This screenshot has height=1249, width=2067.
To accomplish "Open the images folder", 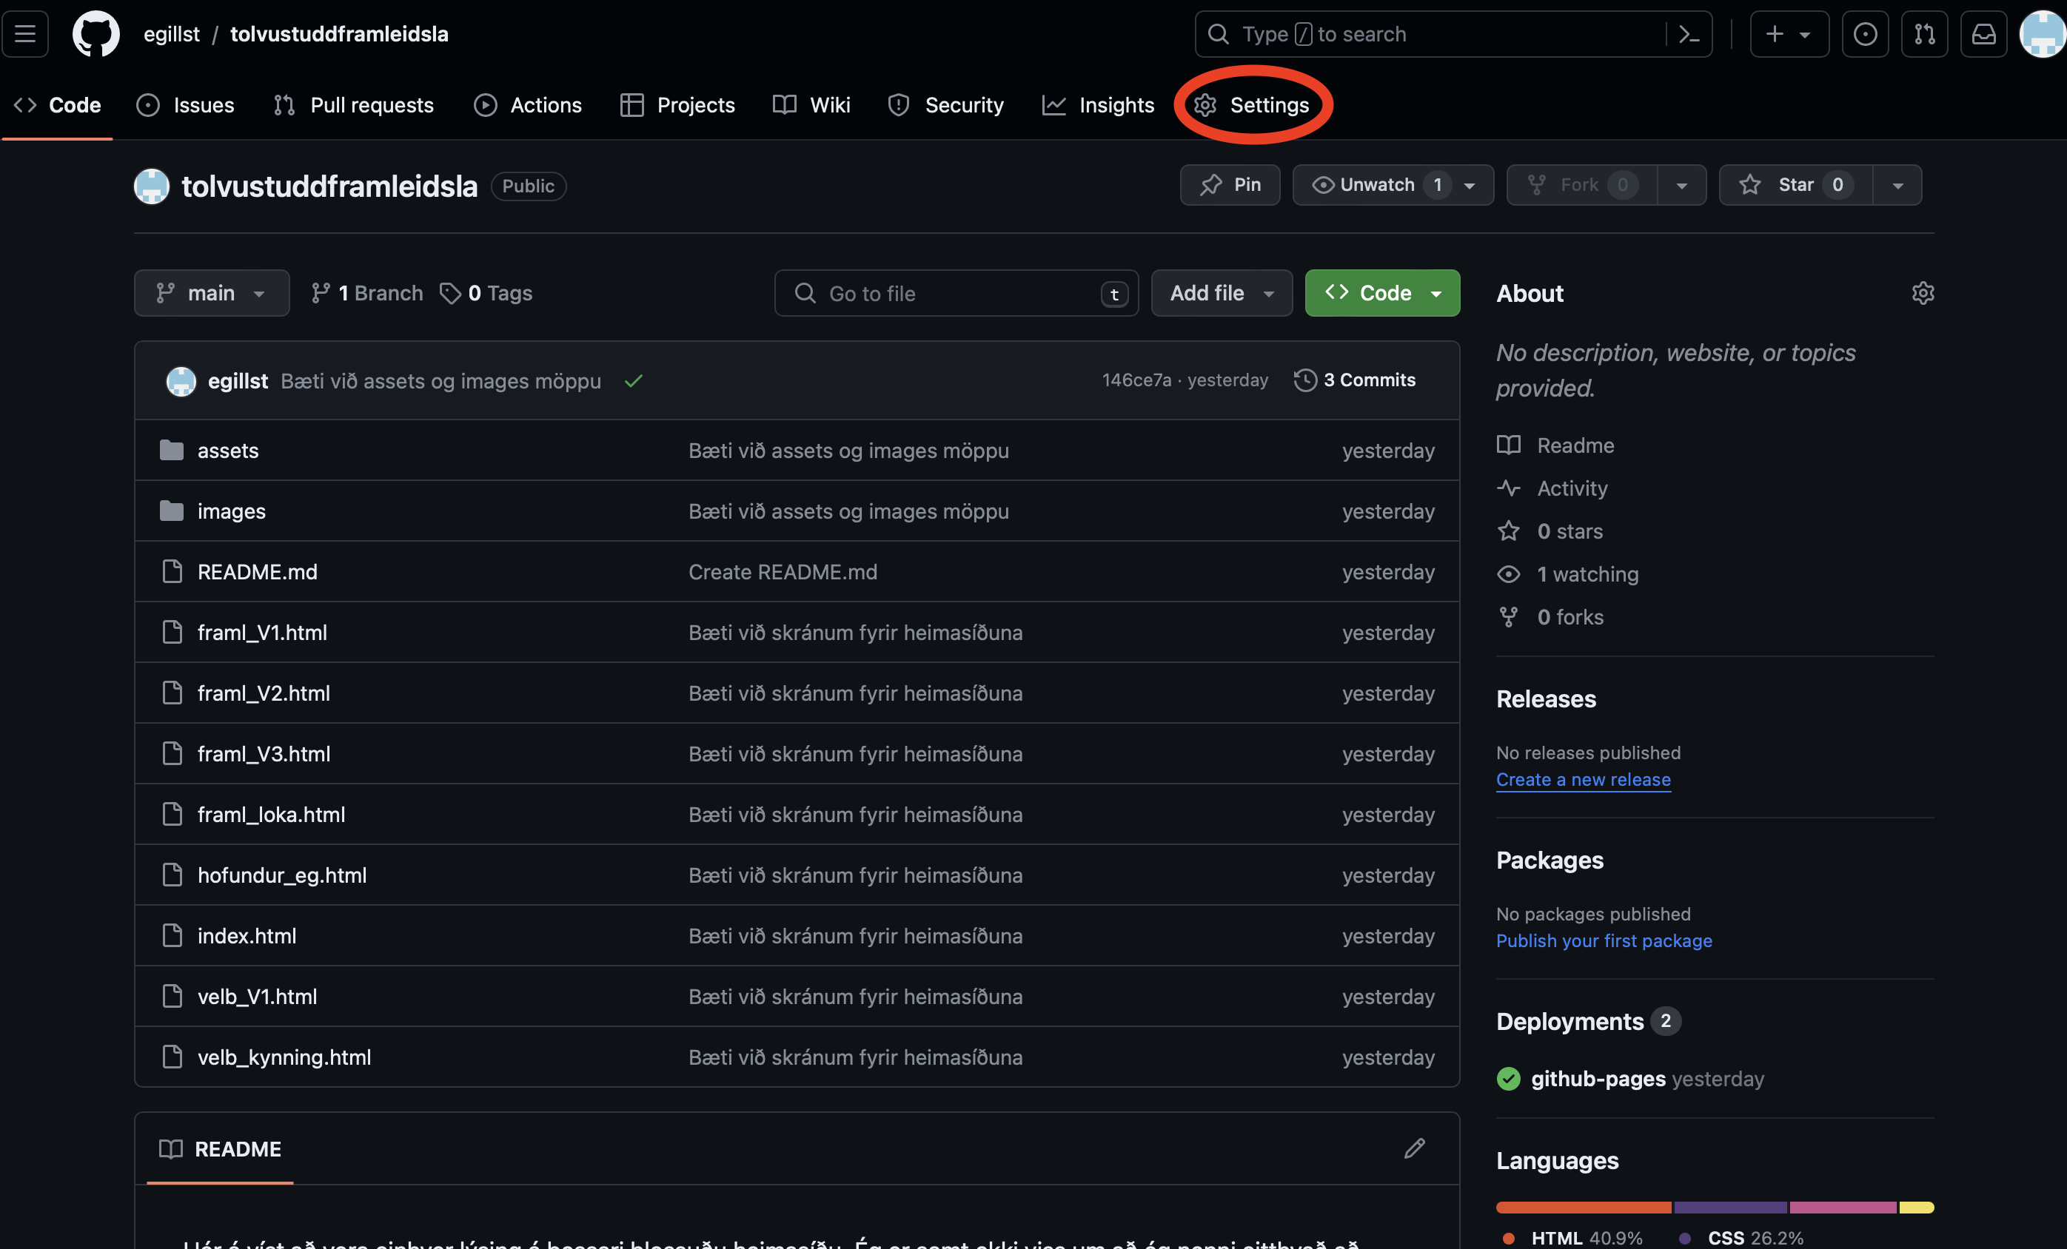I will click(x=232, y=511).
